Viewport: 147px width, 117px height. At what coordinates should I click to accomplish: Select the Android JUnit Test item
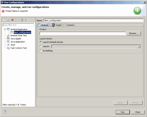click(19, 36)
